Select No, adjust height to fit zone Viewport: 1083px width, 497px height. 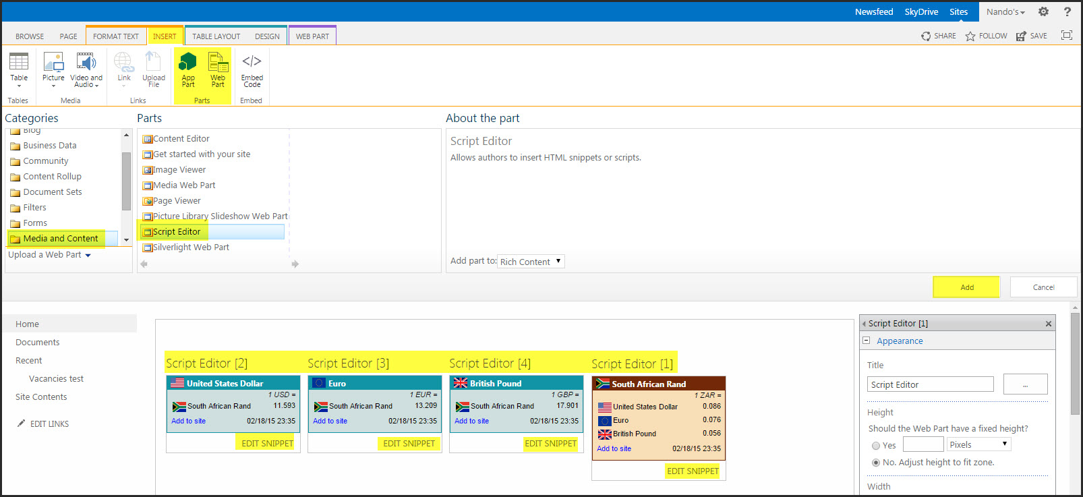click(x=876, y=463)
